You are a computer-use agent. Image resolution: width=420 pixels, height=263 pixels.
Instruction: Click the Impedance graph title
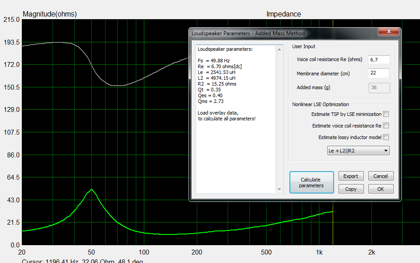284,14
